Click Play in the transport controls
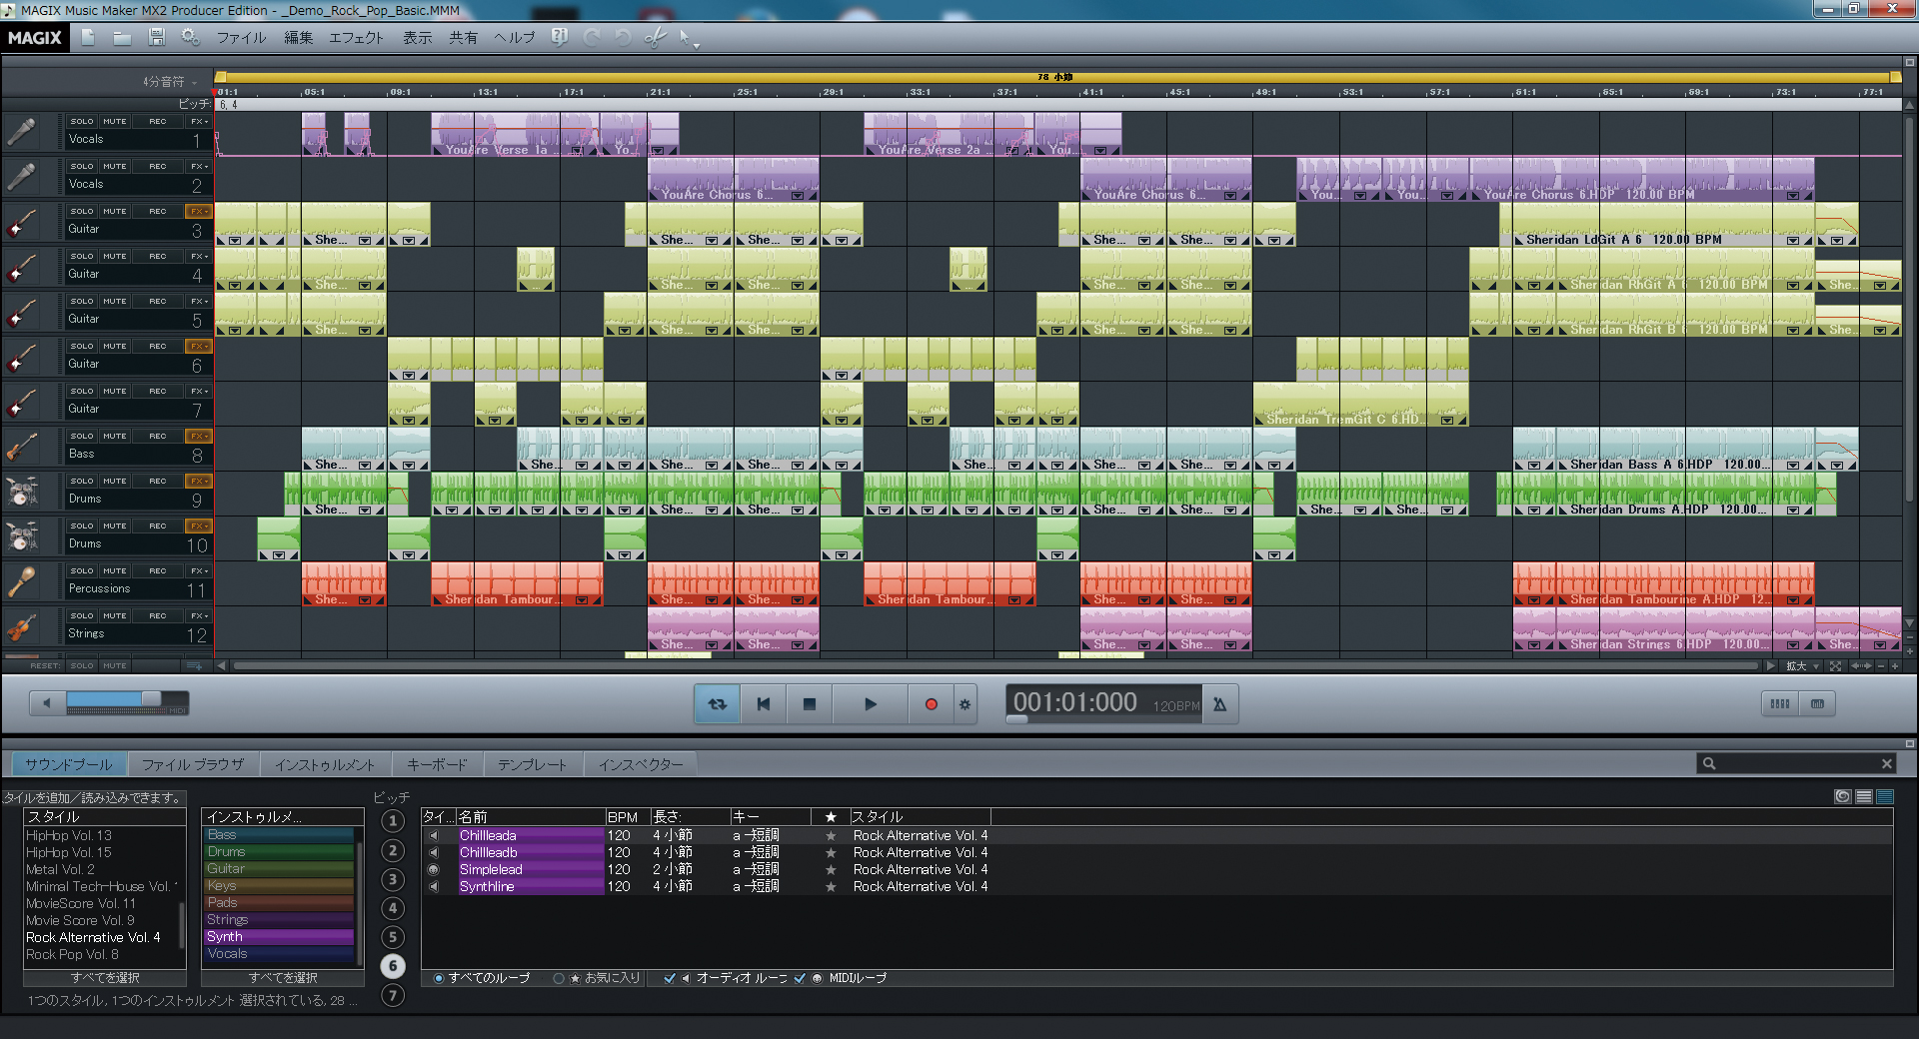The height and width of the screenshot is (1039, 1919). click(869, 704)
